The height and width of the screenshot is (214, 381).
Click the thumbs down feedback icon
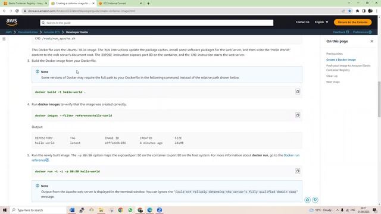click(315, 200)
